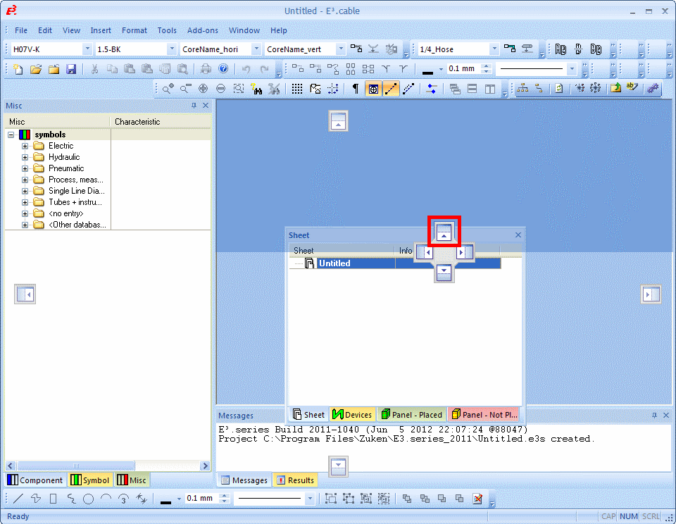This screenshot has width=676, height=524.
Task: Open the H07V-K cable type dropdown
Action: (x=87, y=49)
